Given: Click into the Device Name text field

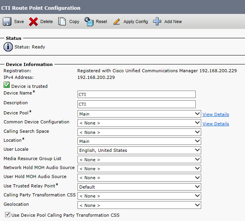Looking at the screenshot, I should (136, 94).
